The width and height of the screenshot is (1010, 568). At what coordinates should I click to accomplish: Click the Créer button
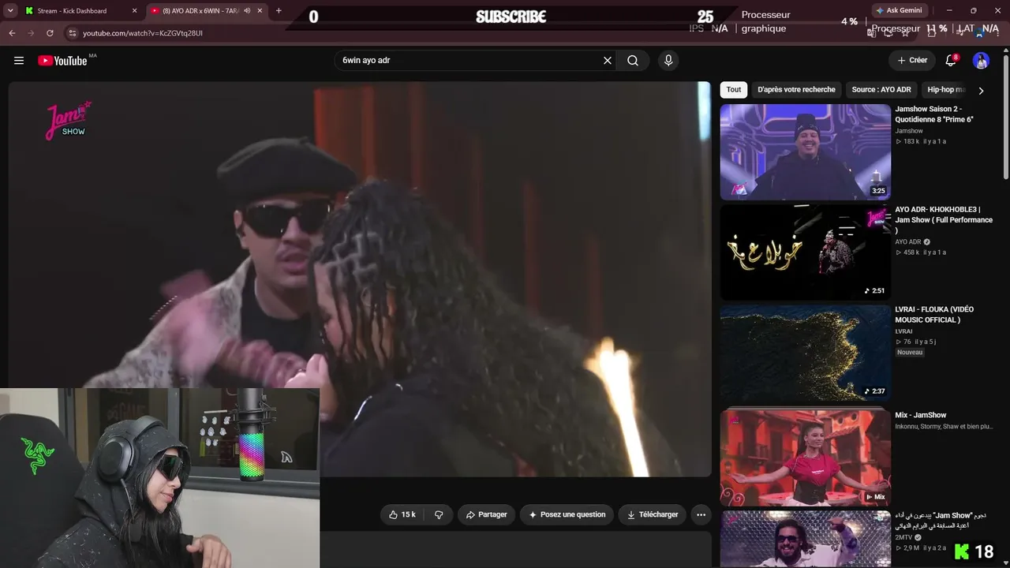(x=912, y=61)
